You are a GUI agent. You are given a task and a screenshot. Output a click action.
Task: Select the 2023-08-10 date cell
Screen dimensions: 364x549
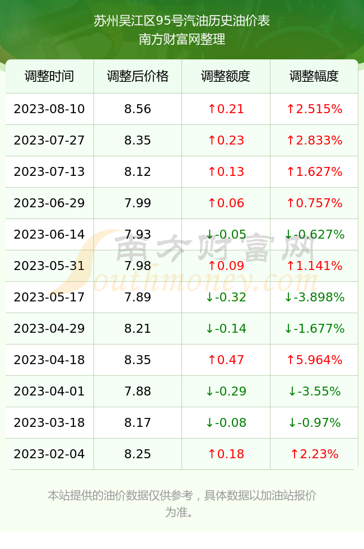pos(49,109)
